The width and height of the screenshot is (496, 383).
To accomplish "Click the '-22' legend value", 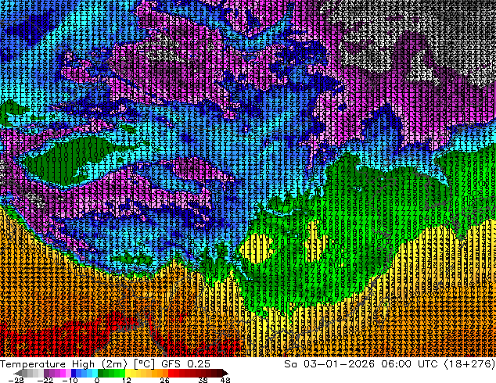I will (x=45, y=380).
